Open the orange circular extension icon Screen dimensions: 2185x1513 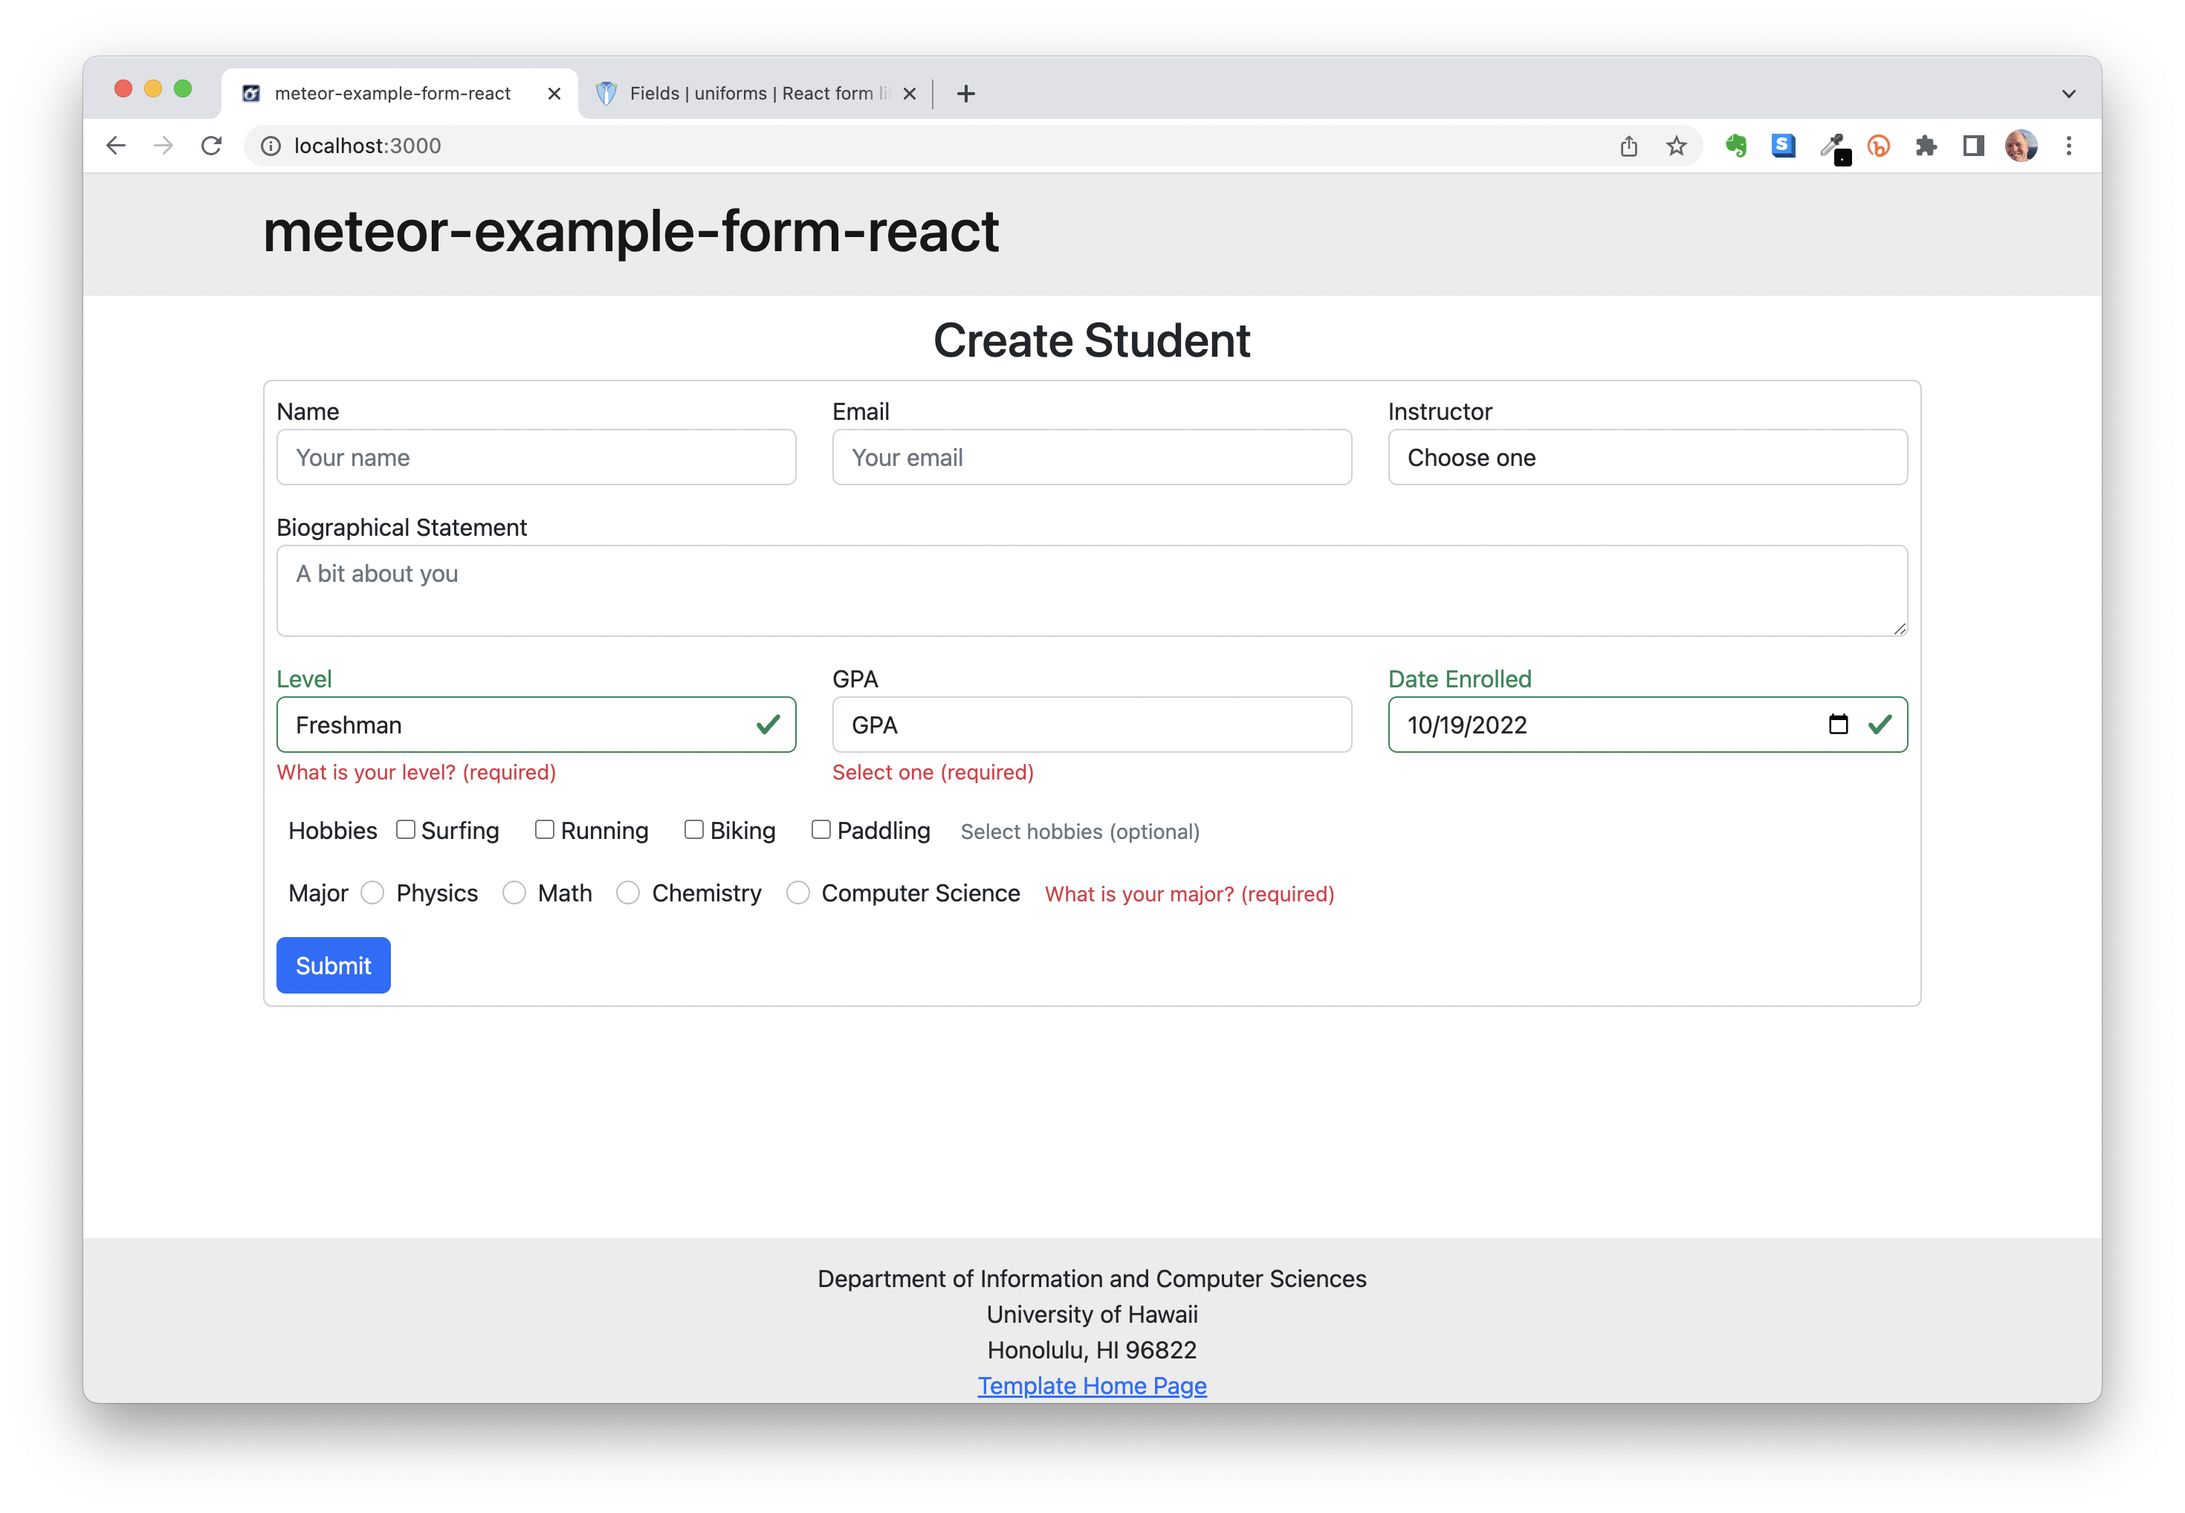click(x=1878, y=146)
